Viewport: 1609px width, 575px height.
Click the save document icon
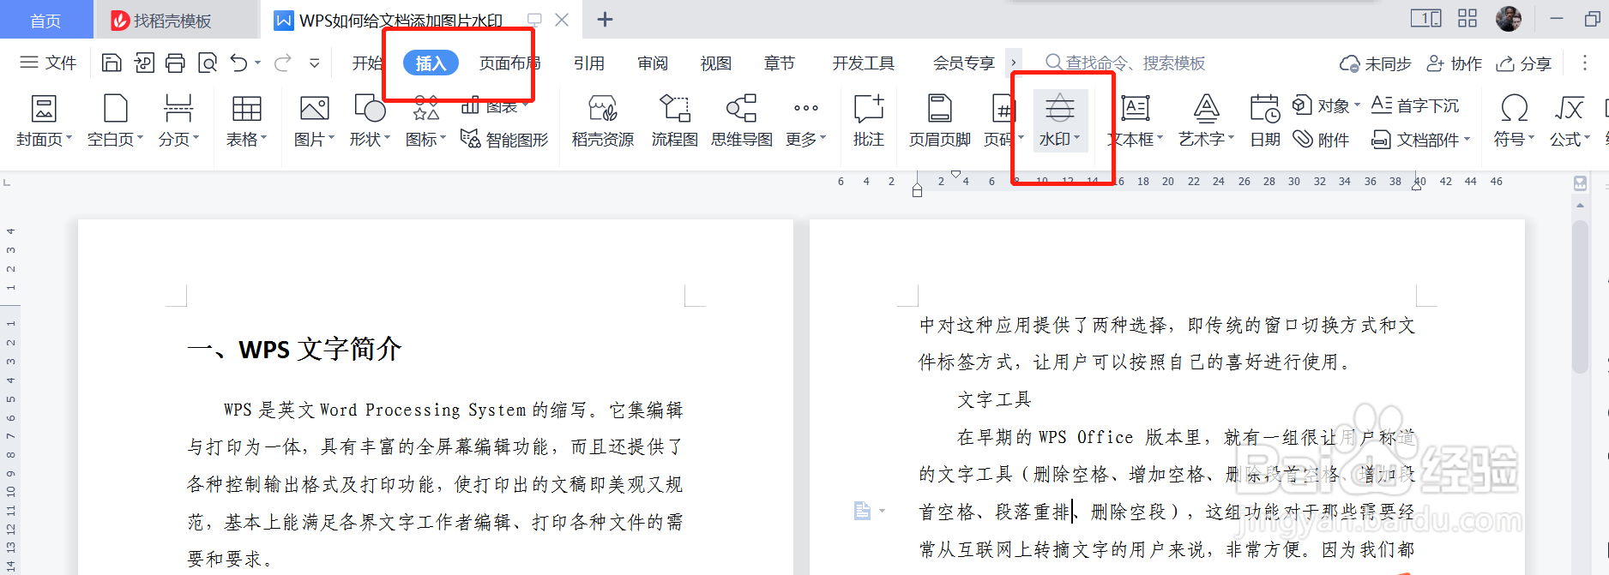point(111,63)
